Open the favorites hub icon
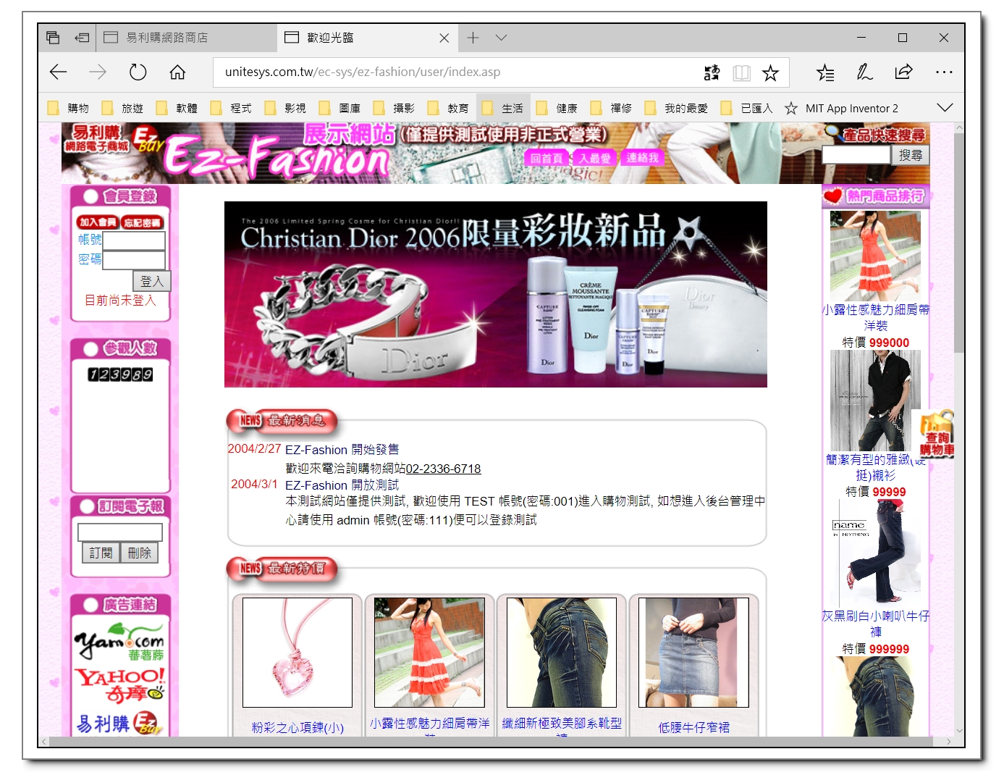Image resolution: width=1004 pixels, height=783 pixels. pos(825,72)
